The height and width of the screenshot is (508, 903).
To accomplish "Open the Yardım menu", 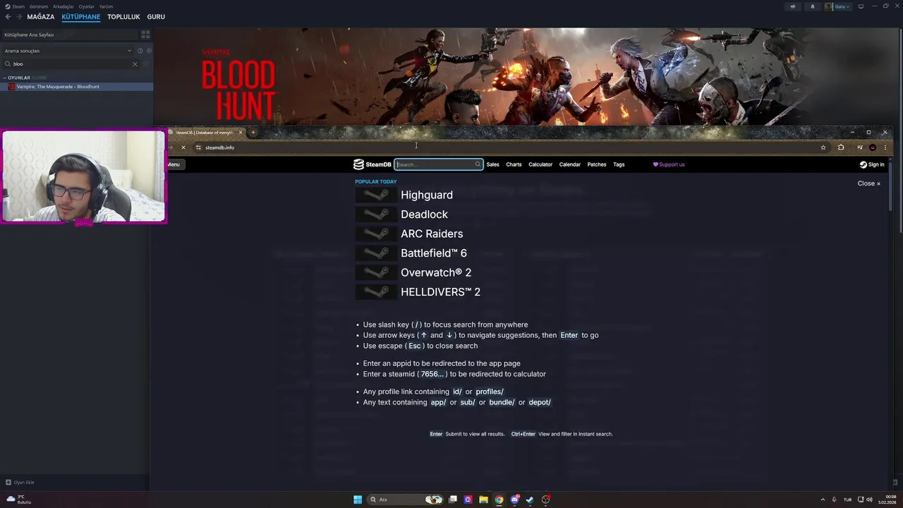I will click(x=106, y=6).
